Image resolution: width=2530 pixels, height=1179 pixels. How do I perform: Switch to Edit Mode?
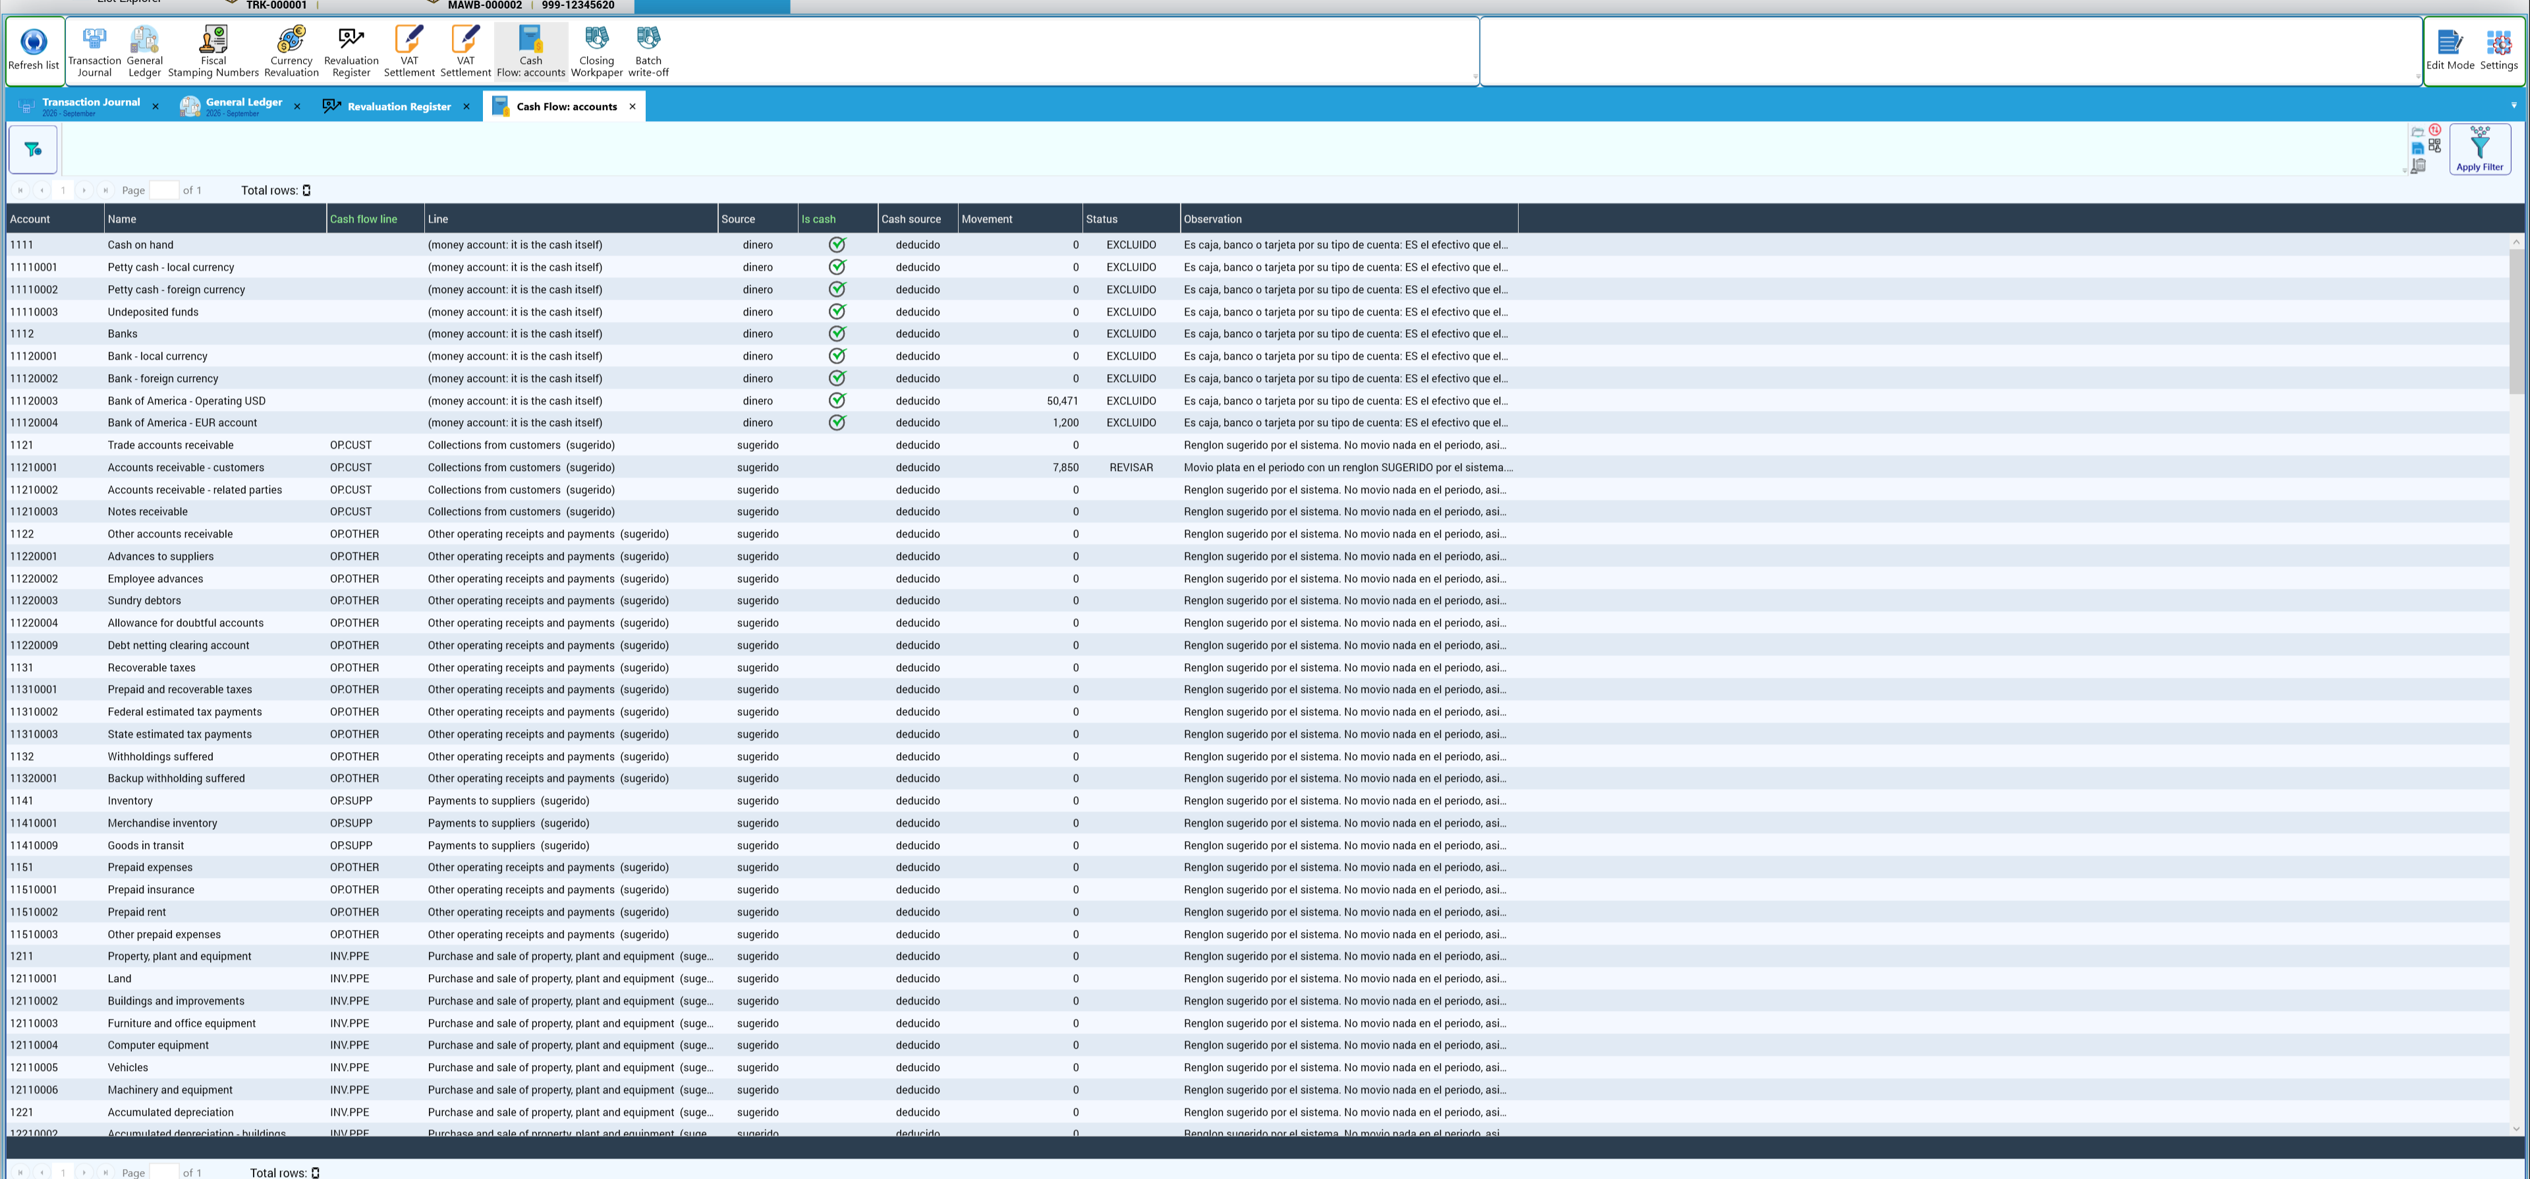(2450, 50)
